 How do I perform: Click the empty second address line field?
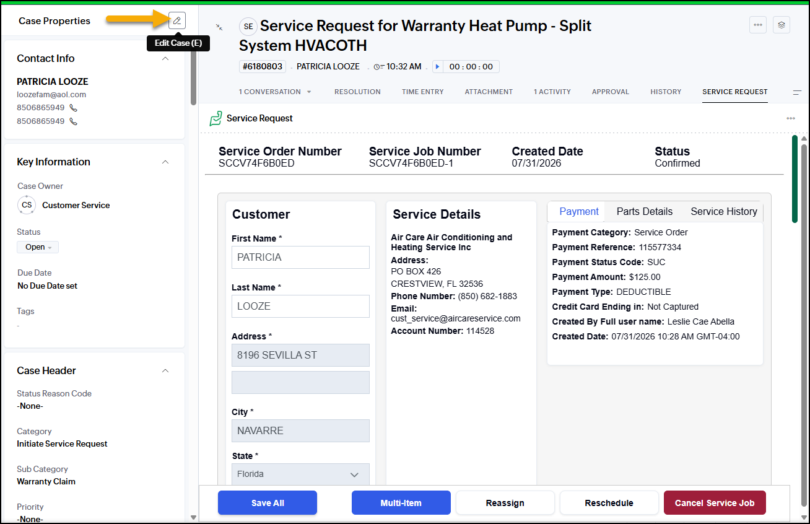click(x=300, y=383)
